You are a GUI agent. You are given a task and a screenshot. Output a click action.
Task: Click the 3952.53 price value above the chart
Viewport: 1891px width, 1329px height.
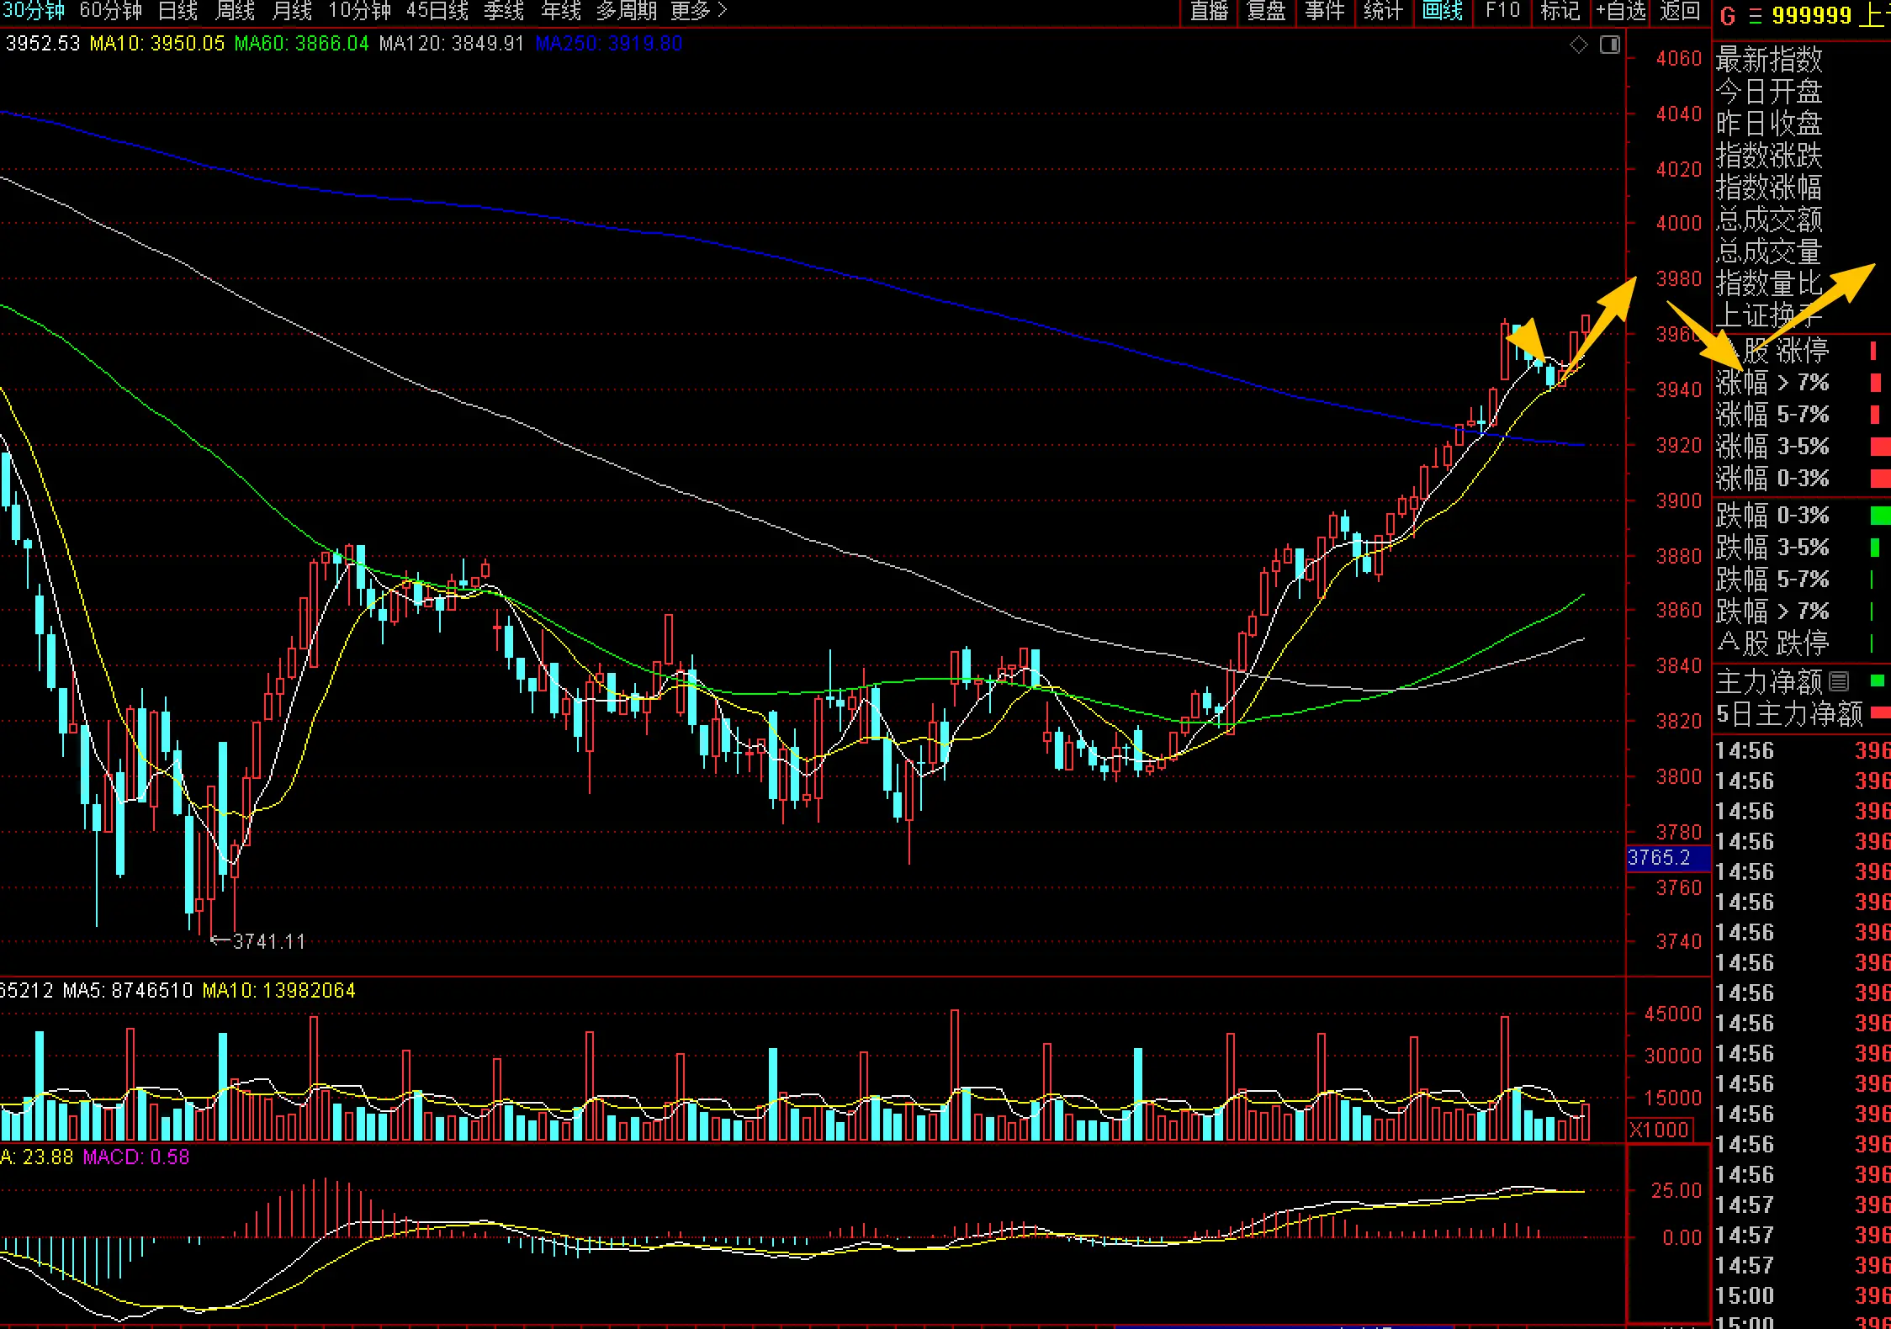43,44
